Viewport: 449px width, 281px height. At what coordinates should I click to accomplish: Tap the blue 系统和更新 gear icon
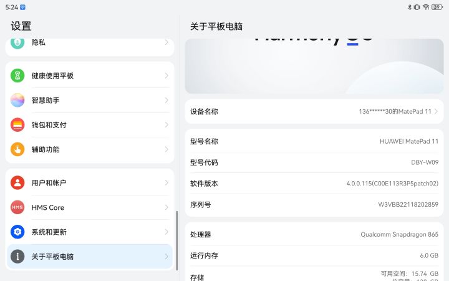pos(17,232)
